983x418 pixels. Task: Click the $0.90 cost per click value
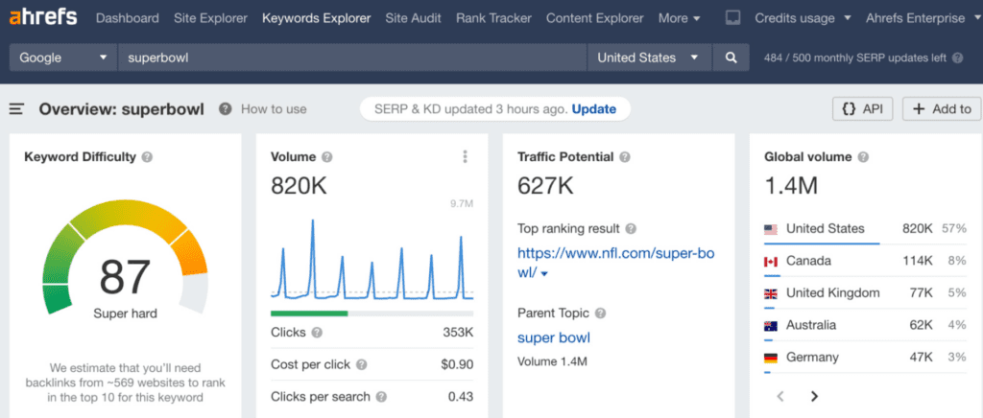pos(456,364)
